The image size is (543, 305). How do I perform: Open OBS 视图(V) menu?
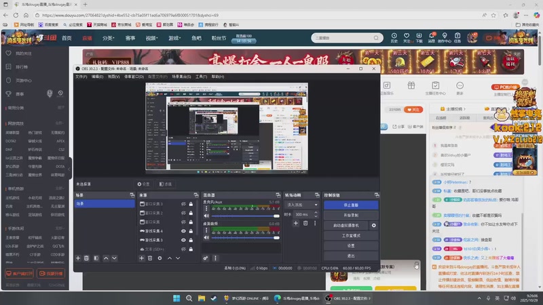pyautogui.click(x=113, y=77)
